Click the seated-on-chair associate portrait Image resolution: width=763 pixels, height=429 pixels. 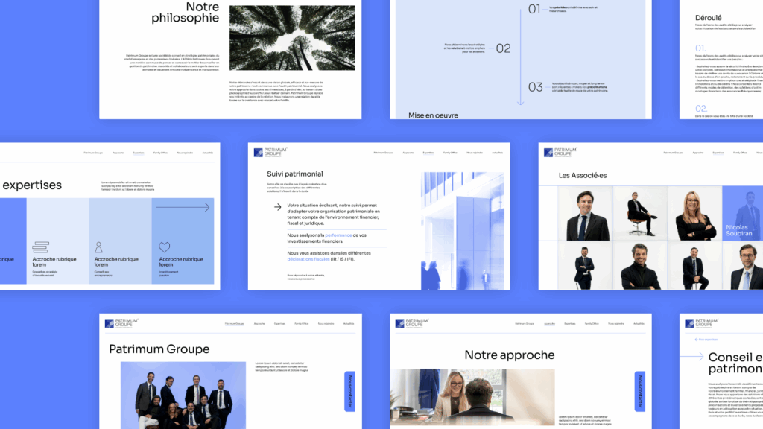pyautogui.click(x=640, y=214)
